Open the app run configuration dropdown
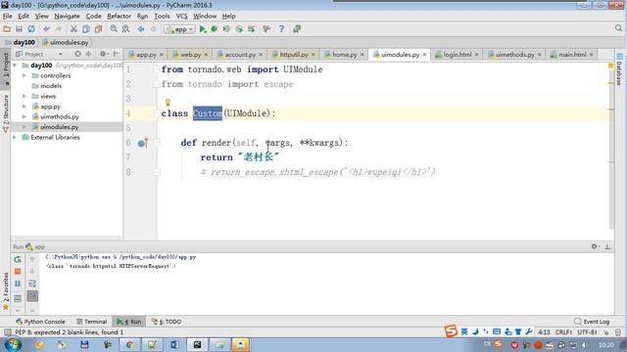The height and width of the screenshot is (352, 627). point(179,29)
